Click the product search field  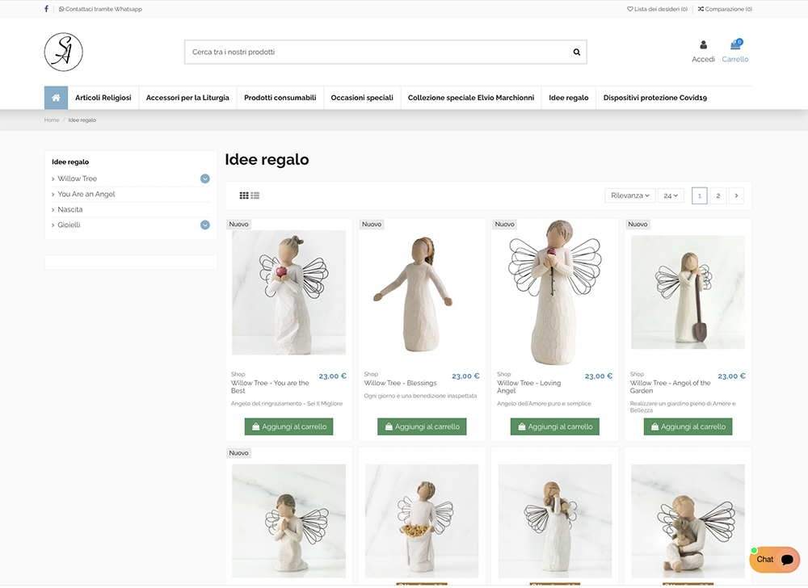(376, 52)
